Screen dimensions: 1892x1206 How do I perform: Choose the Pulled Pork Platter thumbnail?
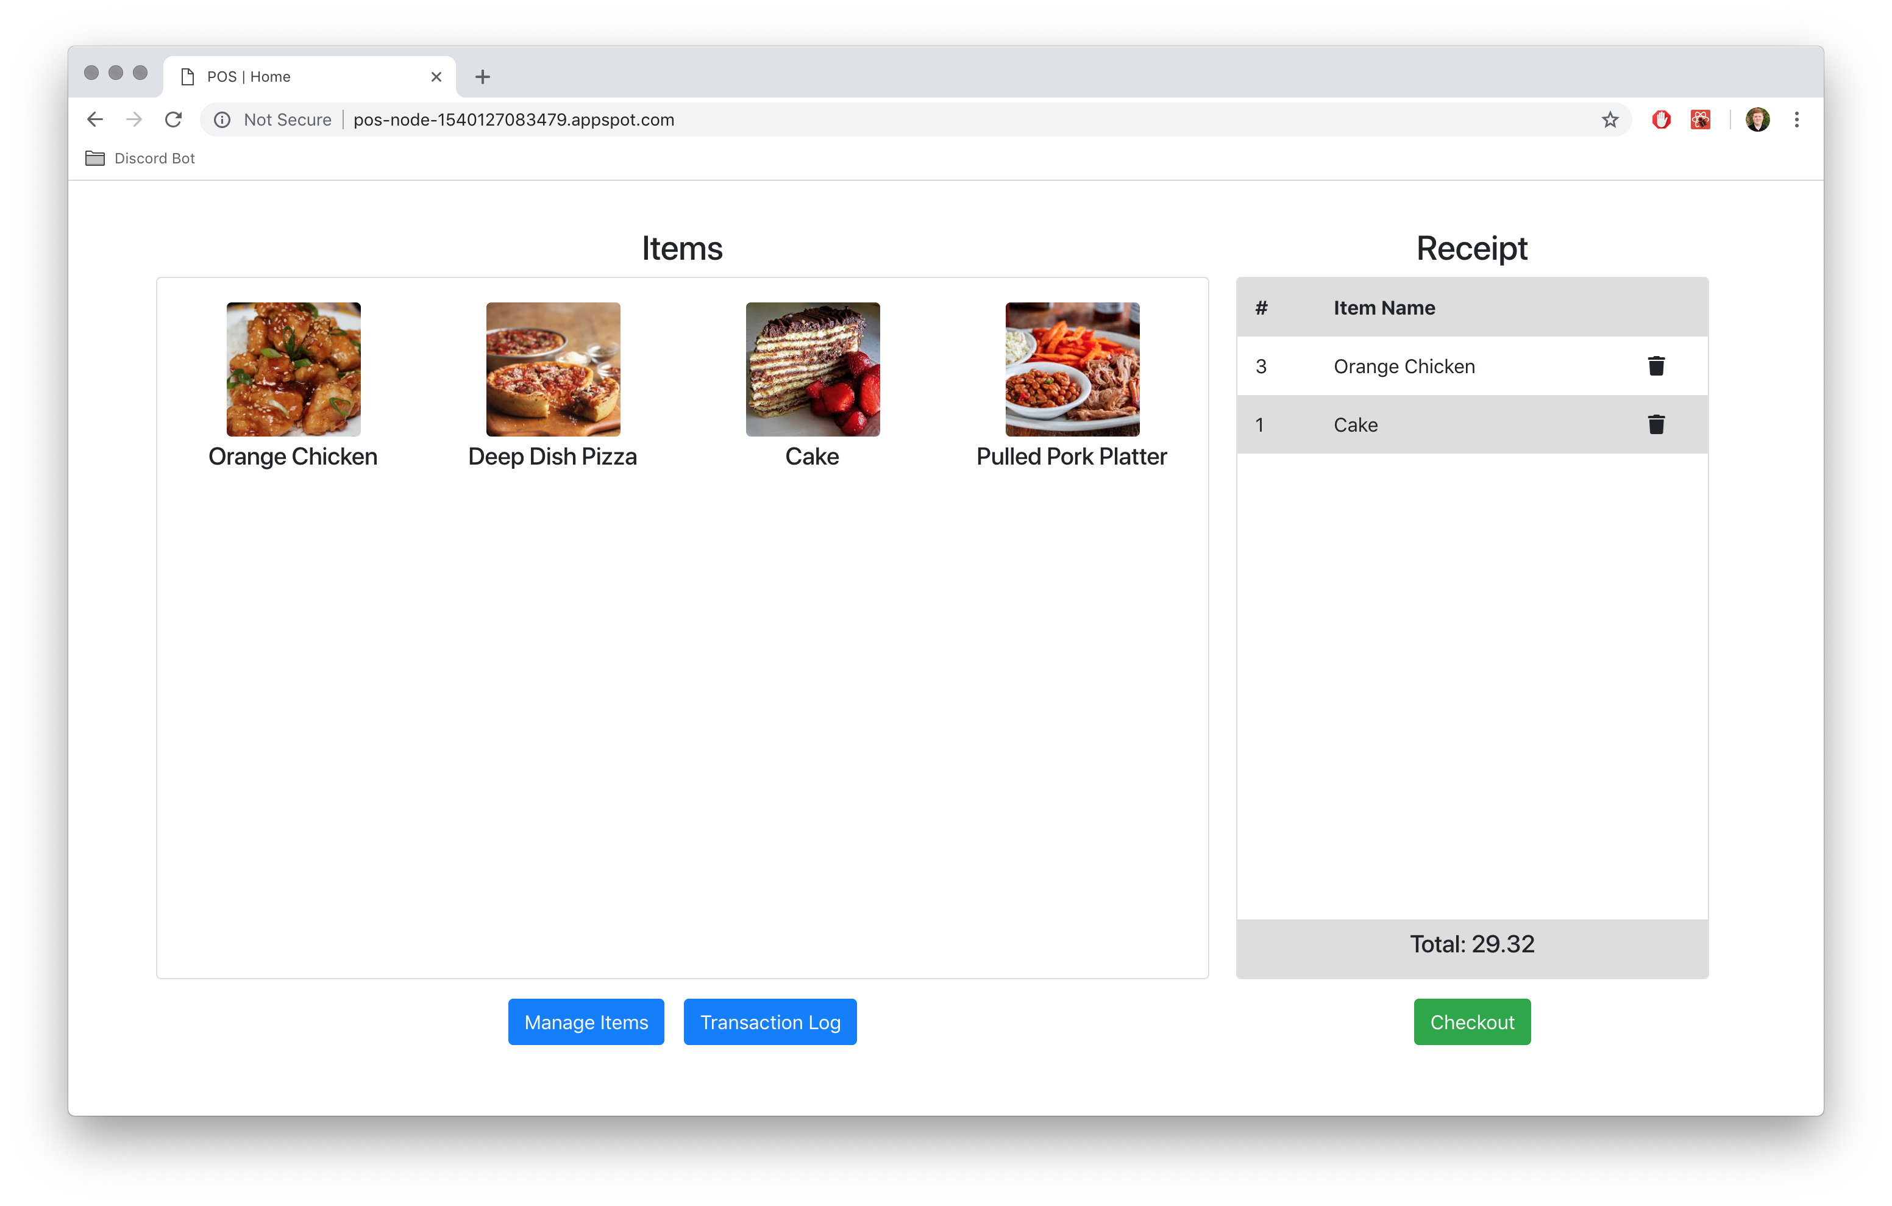[1072, 369]
